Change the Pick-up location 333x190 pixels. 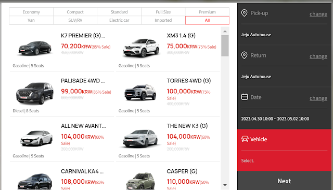(318, 14)
